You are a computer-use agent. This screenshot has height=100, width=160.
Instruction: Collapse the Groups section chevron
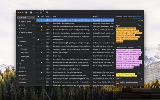pyautogui.click(x=18, y=37)
